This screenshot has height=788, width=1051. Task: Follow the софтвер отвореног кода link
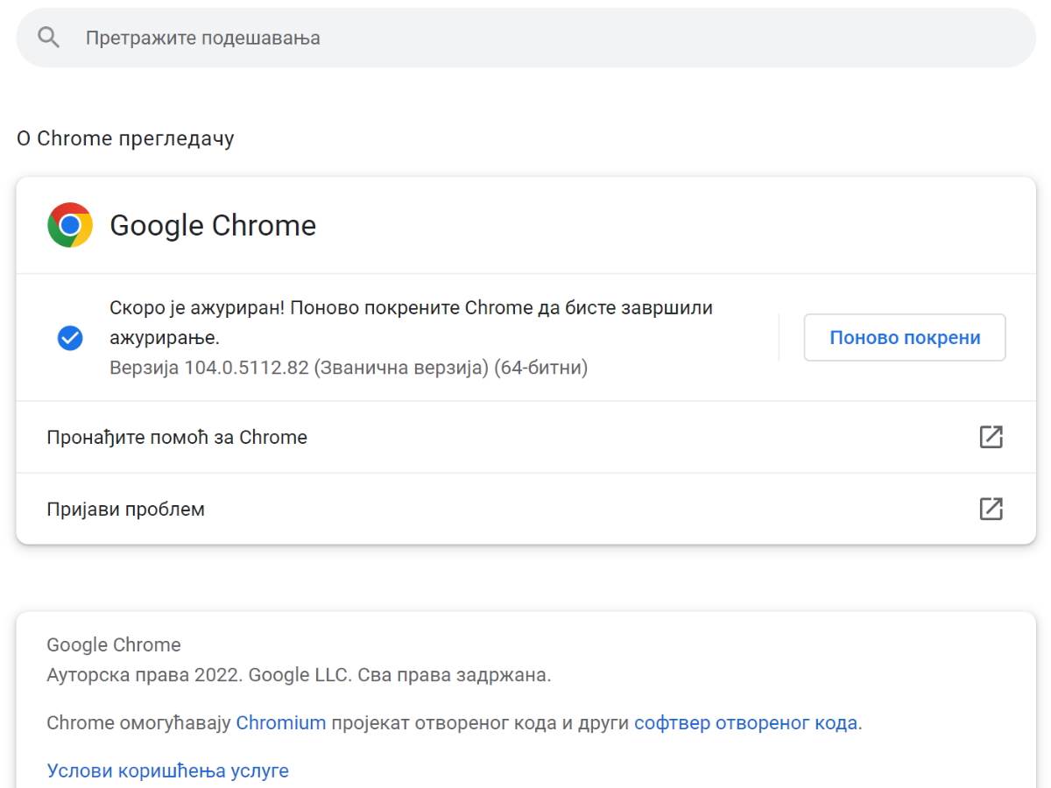(x=745, y=722)
